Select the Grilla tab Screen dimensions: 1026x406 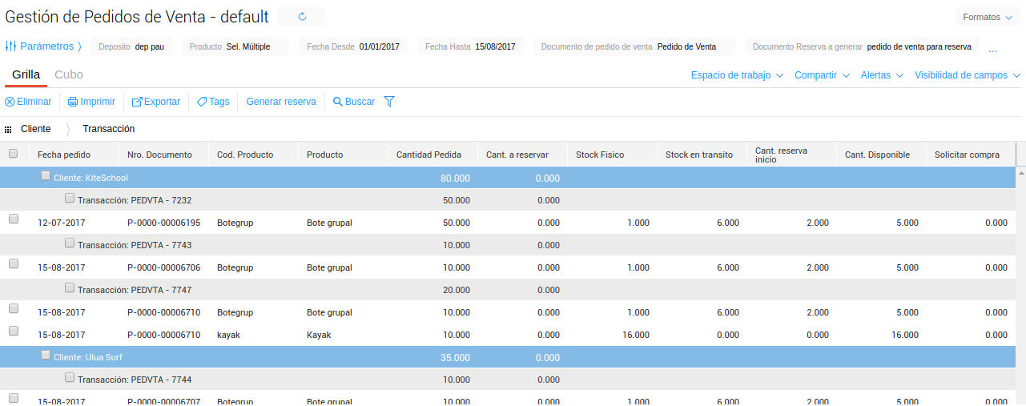point(26,74)
